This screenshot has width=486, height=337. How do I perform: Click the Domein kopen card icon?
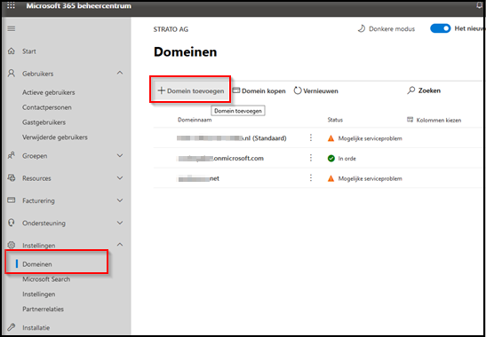236,90
